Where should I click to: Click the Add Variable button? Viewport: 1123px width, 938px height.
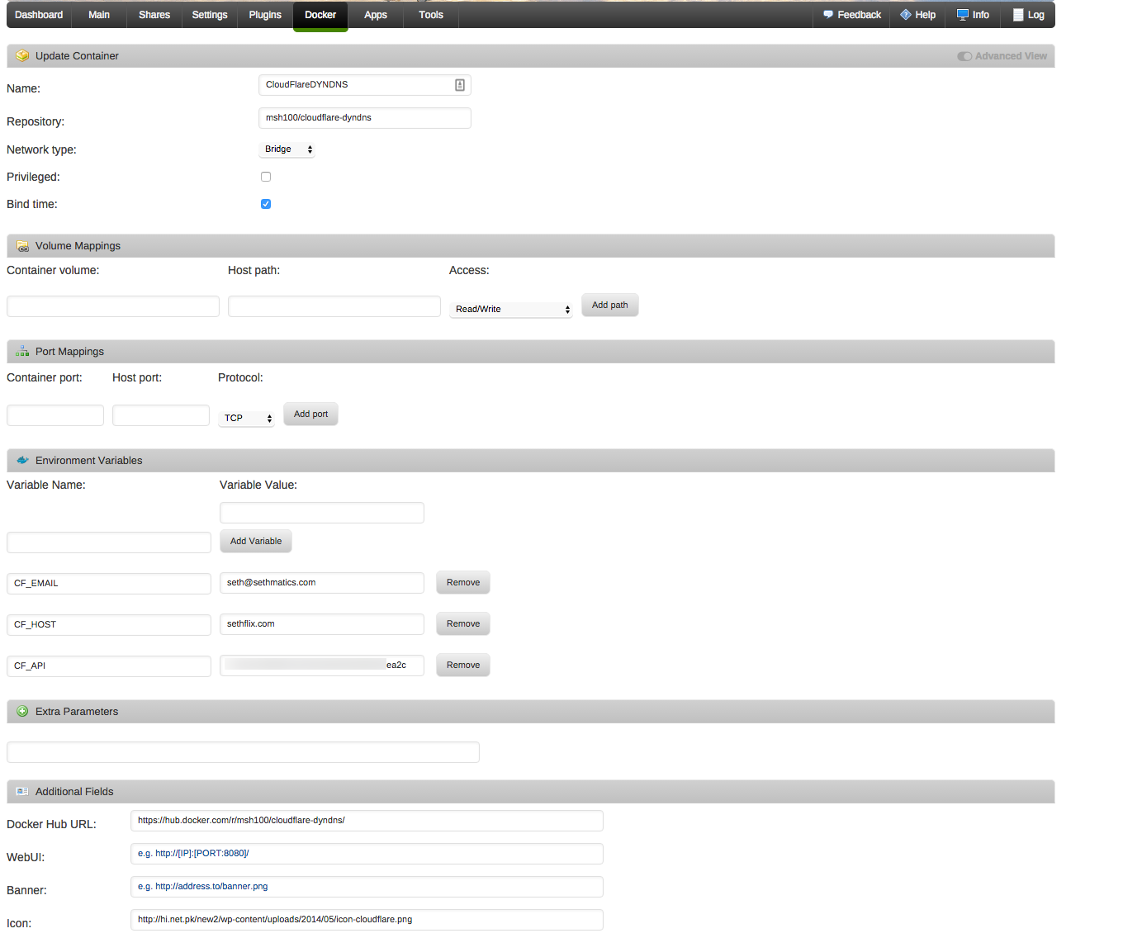[x=256, y=542]
